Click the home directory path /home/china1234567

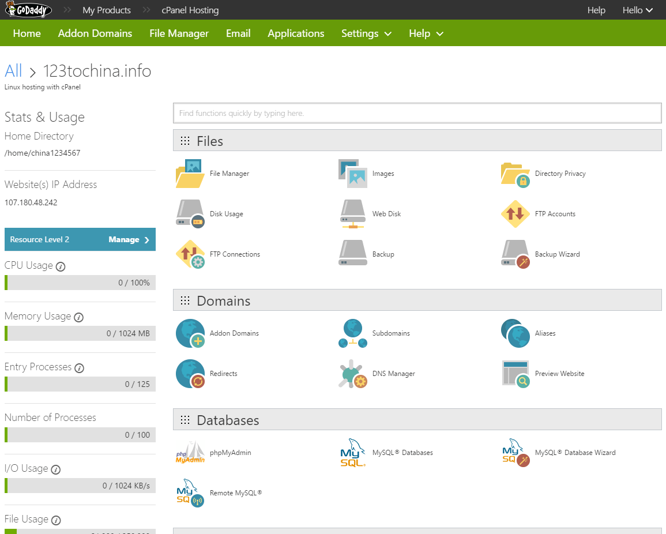(43, 153)
